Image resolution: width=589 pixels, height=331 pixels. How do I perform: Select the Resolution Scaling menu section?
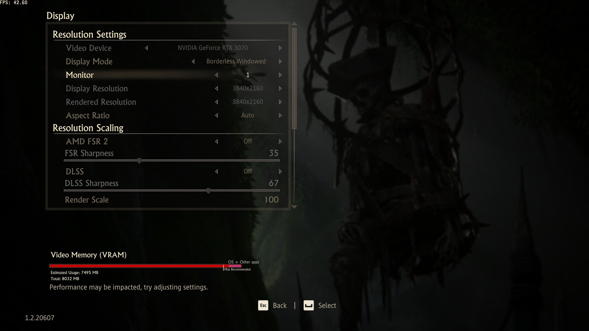coord(88,128)
